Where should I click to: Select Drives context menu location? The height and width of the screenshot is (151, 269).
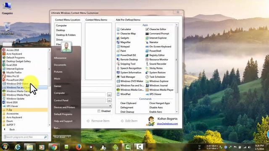coord(59,39)
